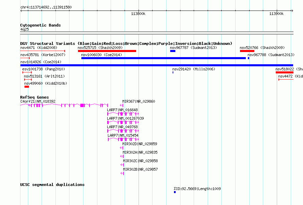Click the nsv291420 (Mills2006) small blue marker

[173, 72]
